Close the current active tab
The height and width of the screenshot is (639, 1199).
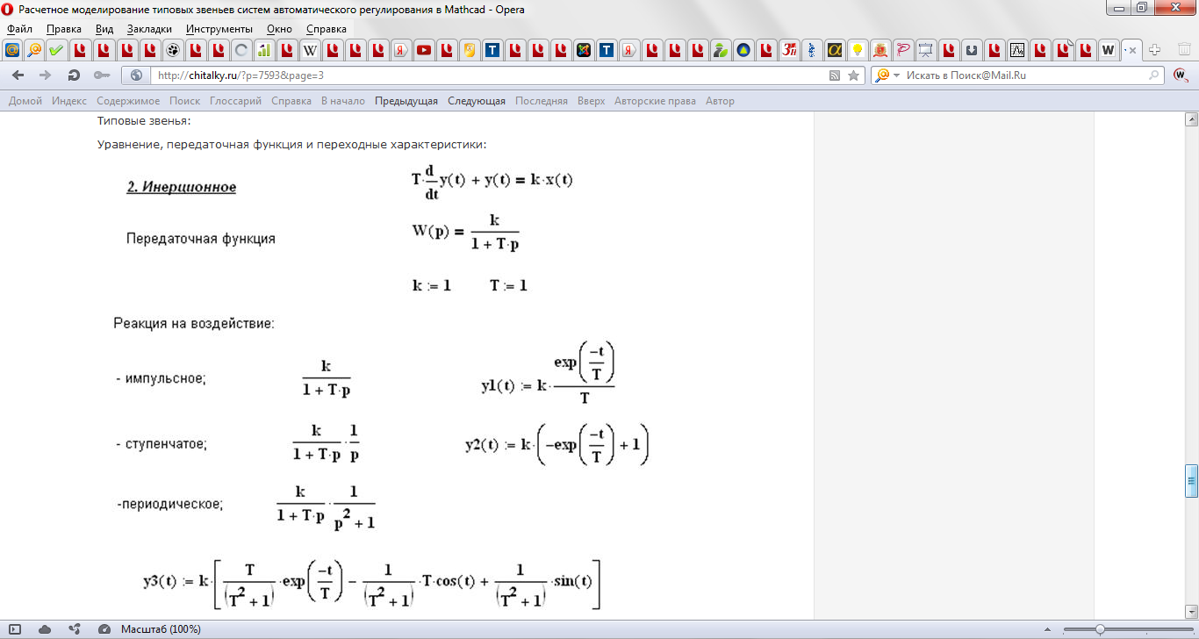coord(1132,50)
